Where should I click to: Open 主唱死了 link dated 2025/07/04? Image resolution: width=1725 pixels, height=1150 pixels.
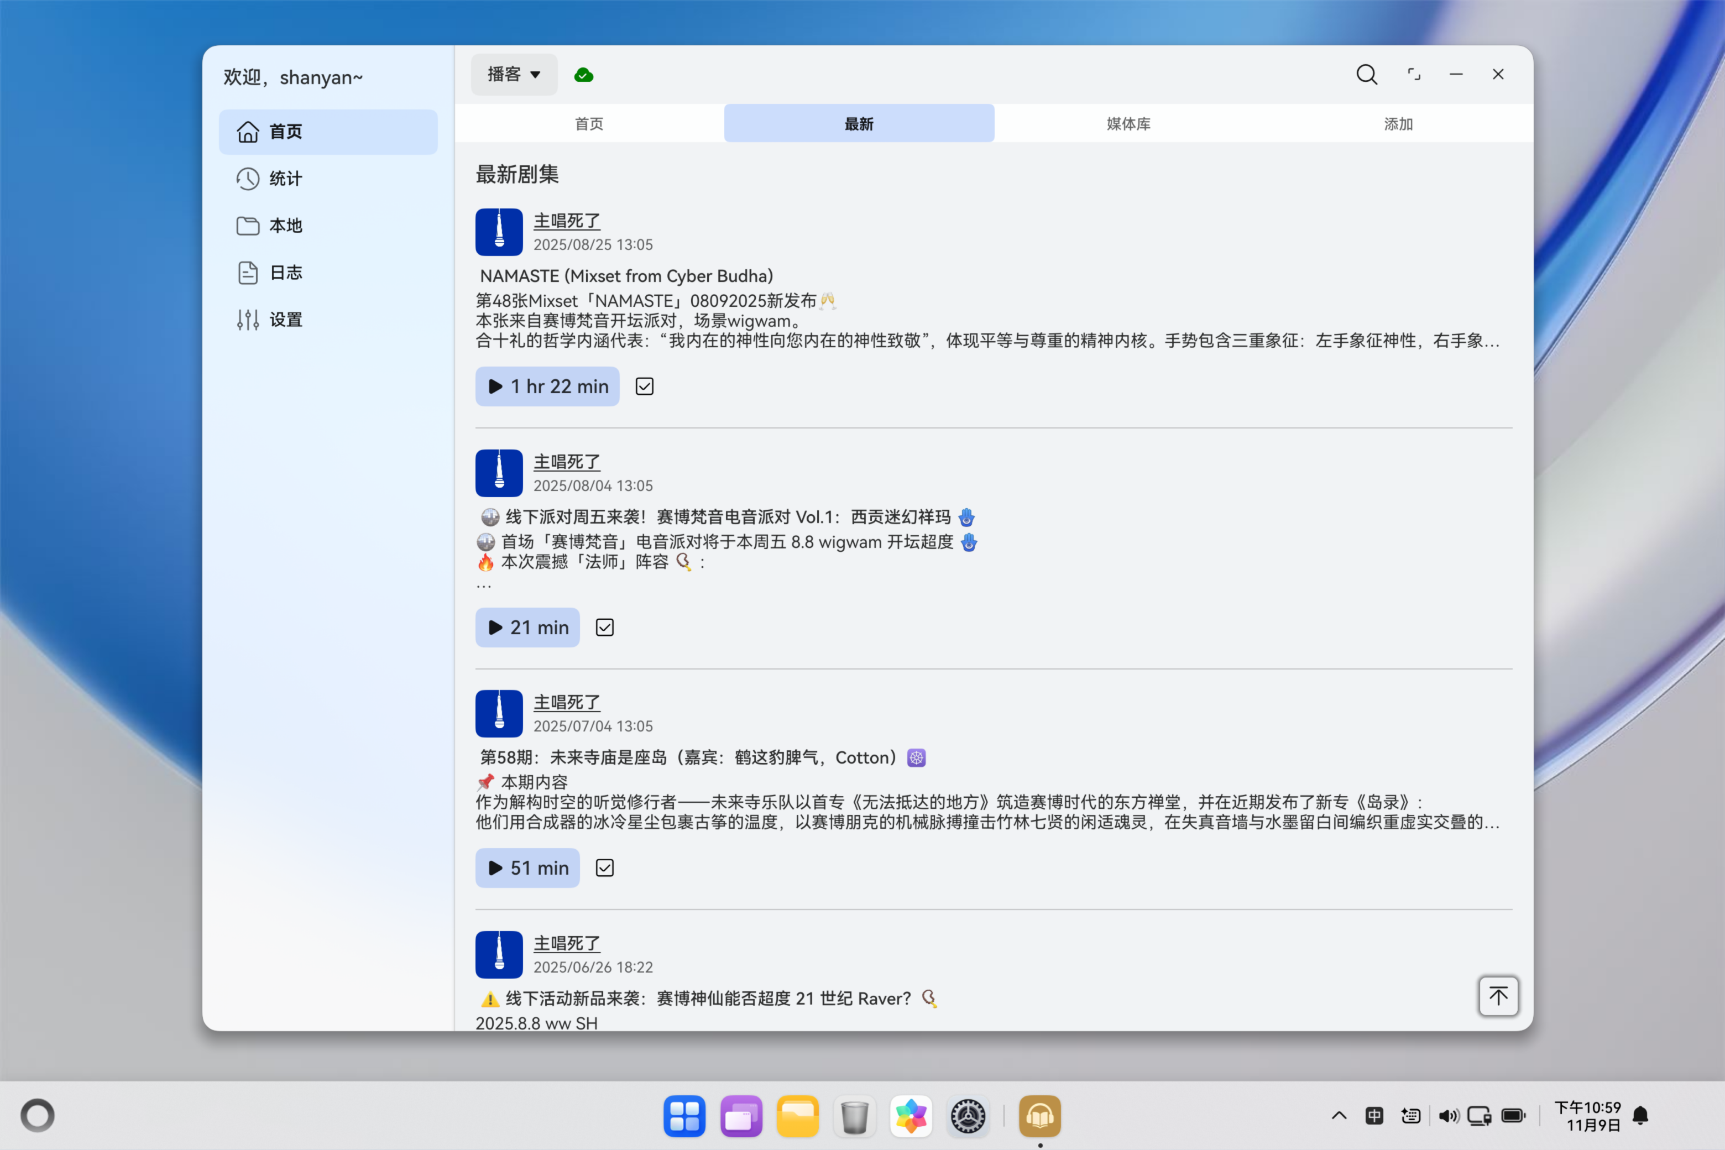click(567, 703)
